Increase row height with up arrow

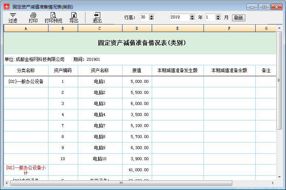[152, 16]
